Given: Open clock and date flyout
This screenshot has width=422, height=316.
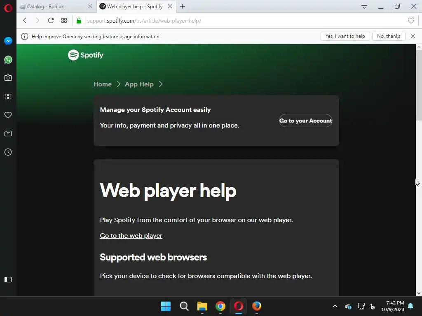Looking at the screenshot, I should pos(393,306).
